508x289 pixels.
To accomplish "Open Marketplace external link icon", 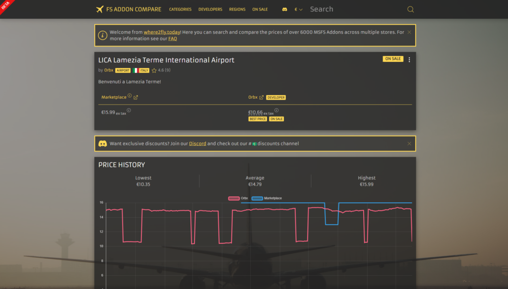I will pyautogui.click(x=136, y=98).
